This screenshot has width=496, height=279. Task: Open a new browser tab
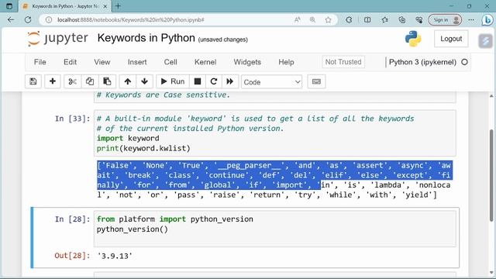pyautogui.click(x=118, y=6)
